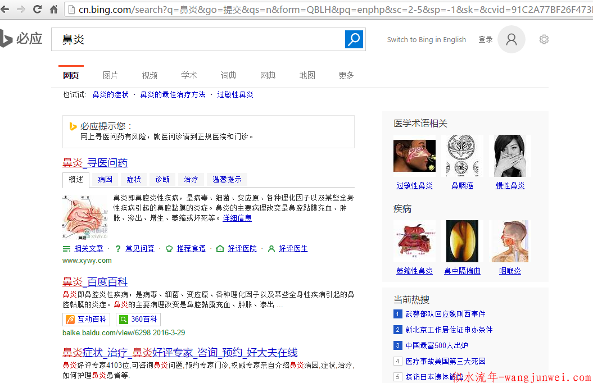Click the 过敏性鼻炎 sidebar text link
The height and width of the screenshot is (383, 593).
pos(414,185)
